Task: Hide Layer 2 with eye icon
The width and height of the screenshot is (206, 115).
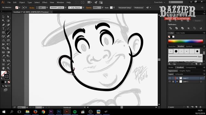Action: click(170, 78)
